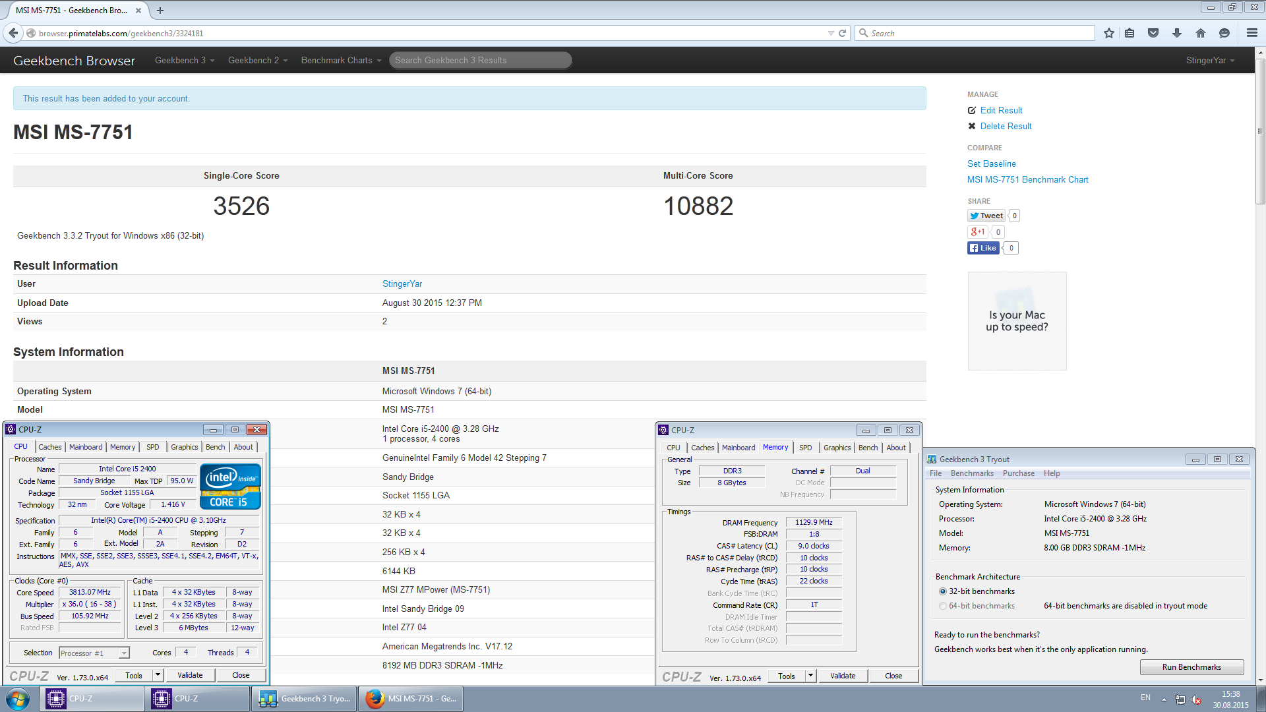1266x712 pixels.
Task: Click the Intel Core i5 logo in CPU-Z
Action: pos(230,487)
